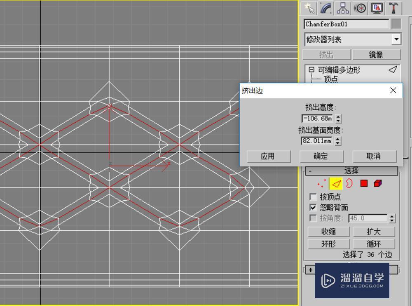Click the 选择了 36 个边 status text
This screenshot has height=306, width=412.
pos(367,254)
